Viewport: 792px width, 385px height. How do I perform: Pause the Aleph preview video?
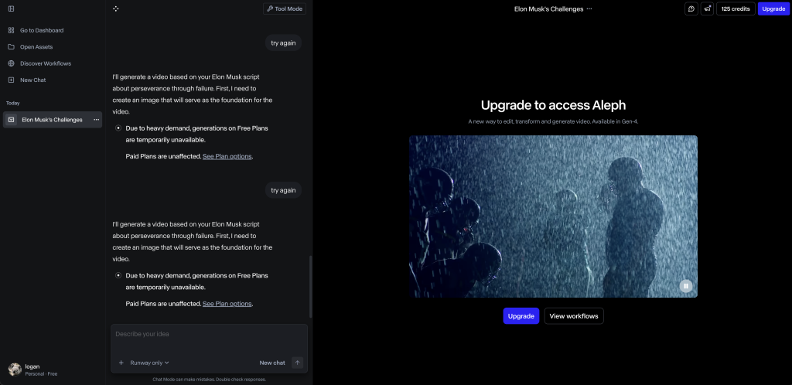tap(685, 286)
